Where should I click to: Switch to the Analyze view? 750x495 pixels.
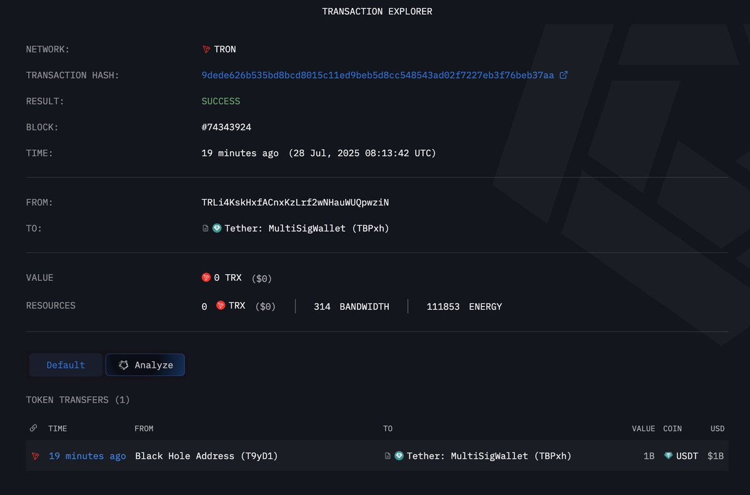pyautogui.click(x=145, y=365)
